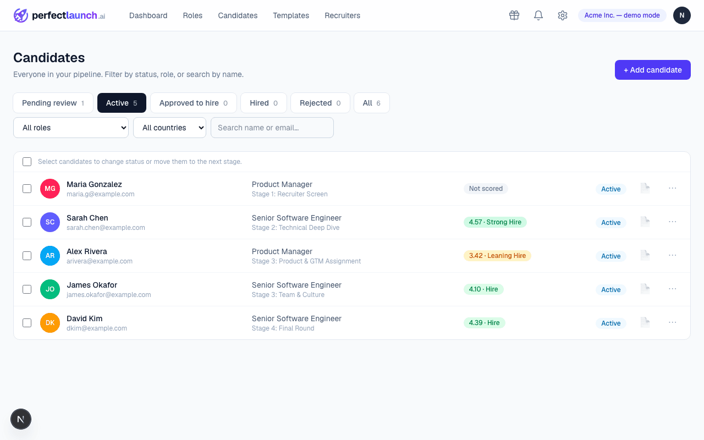
Task: Click the JO avatar for James Okafor
Action: tap(50, 289)
